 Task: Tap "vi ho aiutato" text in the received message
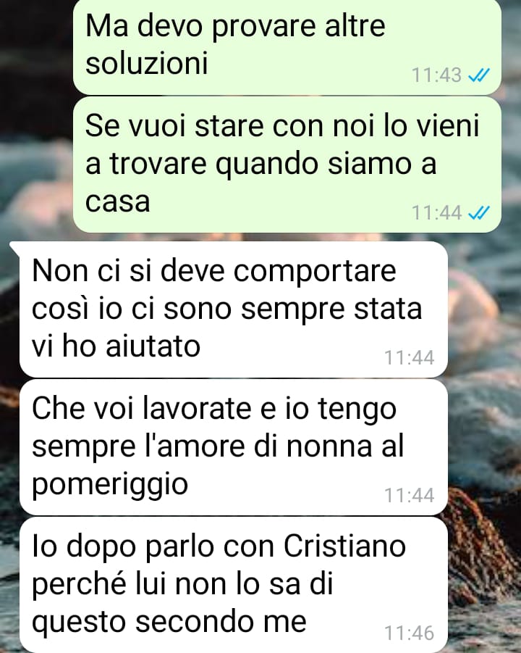116,346
